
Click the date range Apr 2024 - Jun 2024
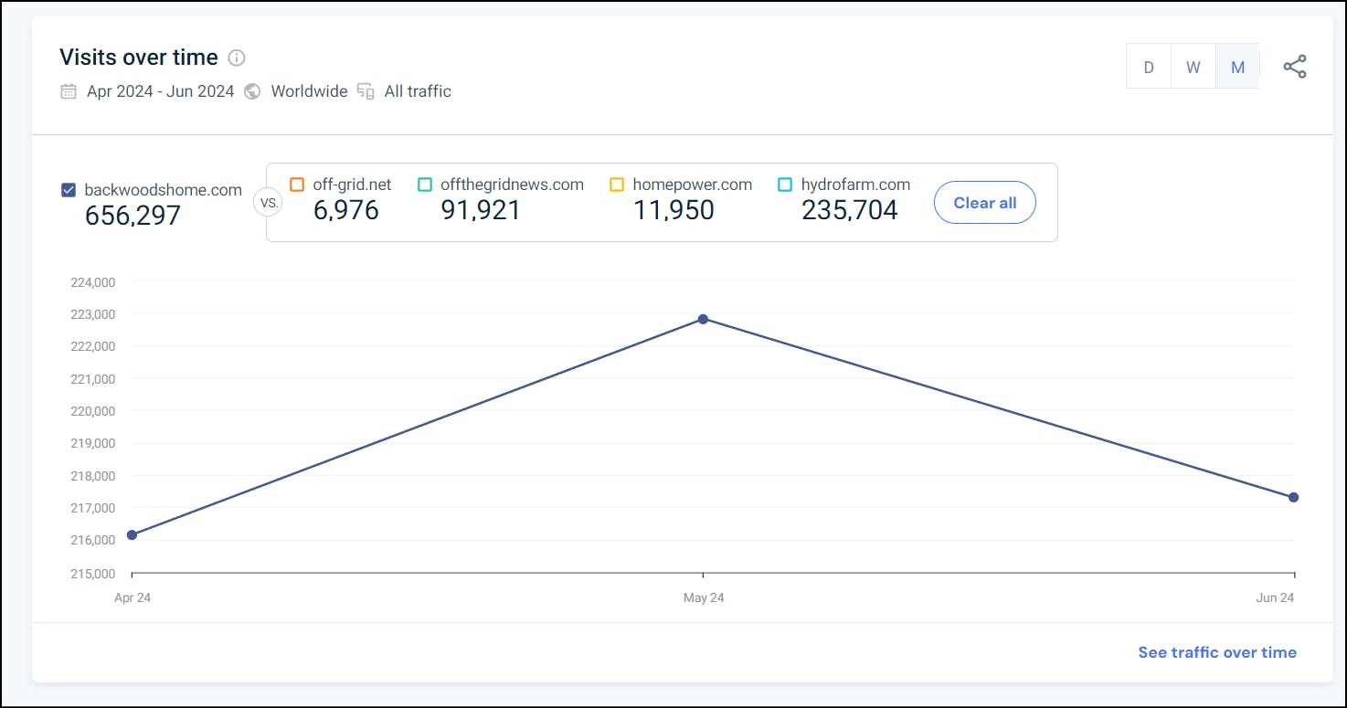pos(161,91)
